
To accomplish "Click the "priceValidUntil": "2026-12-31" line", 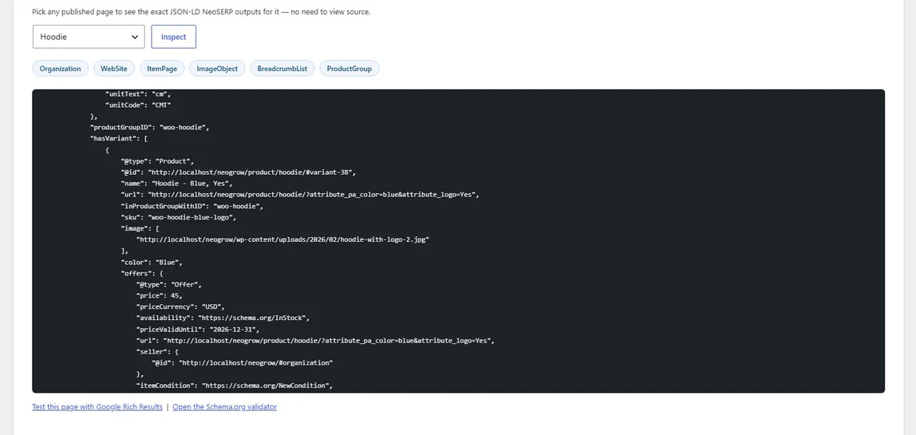I will pyautogui.click(x=198, y=329).
